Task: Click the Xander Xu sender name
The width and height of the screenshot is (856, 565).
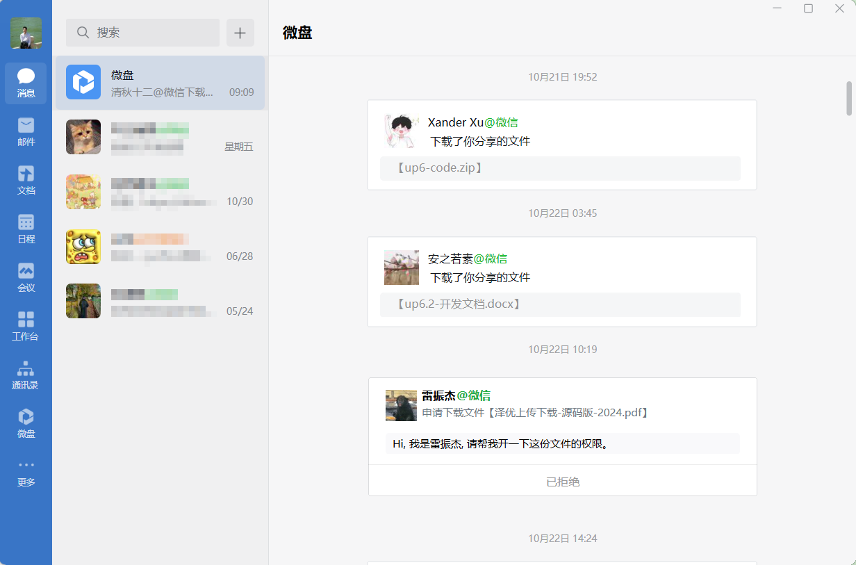Action: [456, 122]
